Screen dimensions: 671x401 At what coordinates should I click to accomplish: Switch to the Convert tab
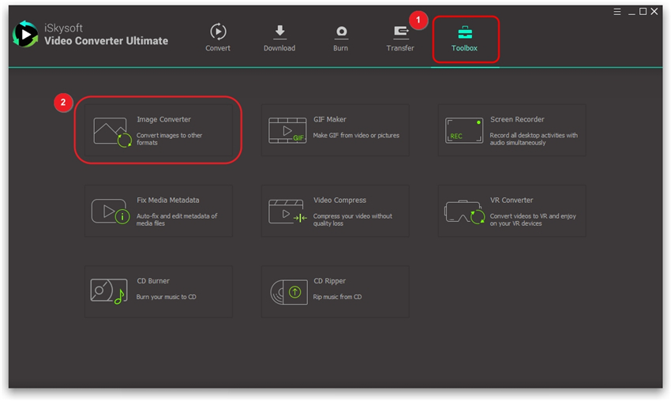coord(218,38)
